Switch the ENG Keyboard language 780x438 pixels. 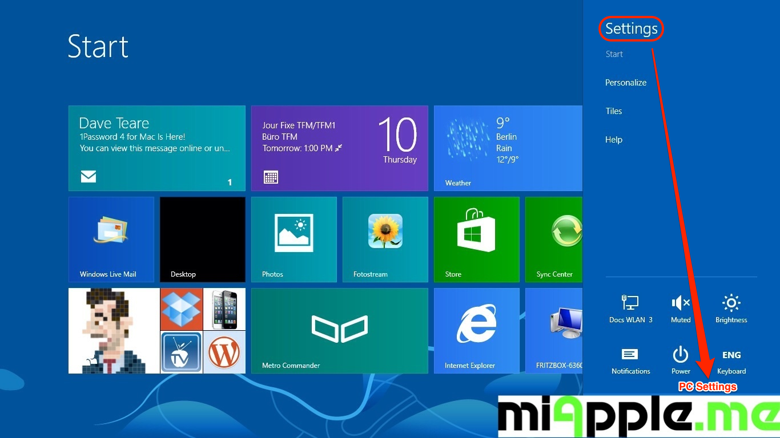(731, 360)
